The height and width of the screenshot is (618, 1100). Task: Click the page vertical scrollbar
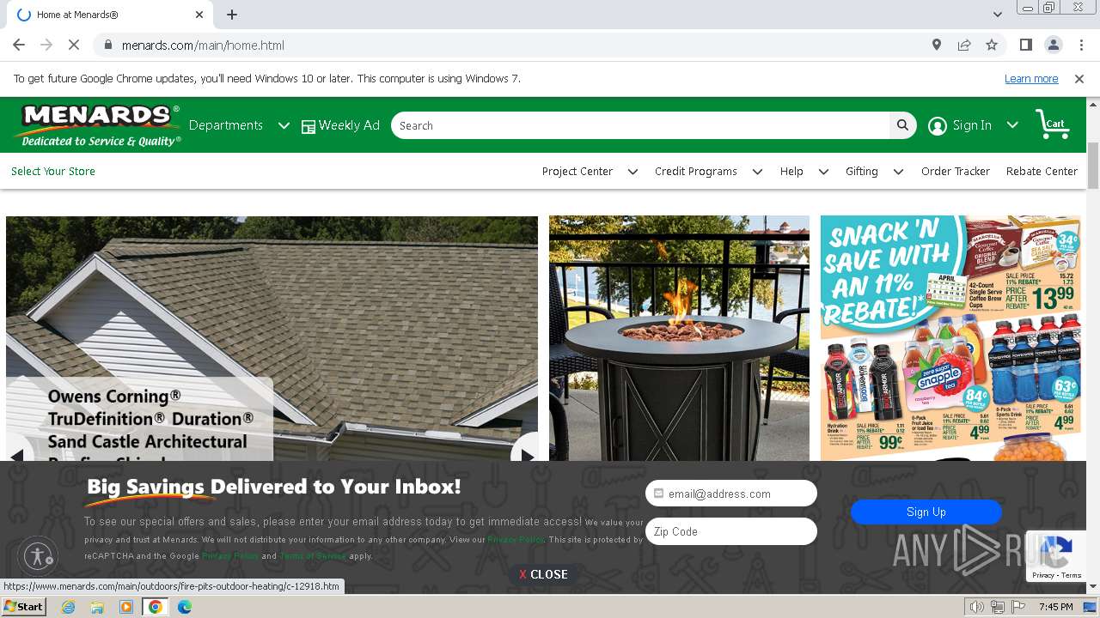[1093, 166]
